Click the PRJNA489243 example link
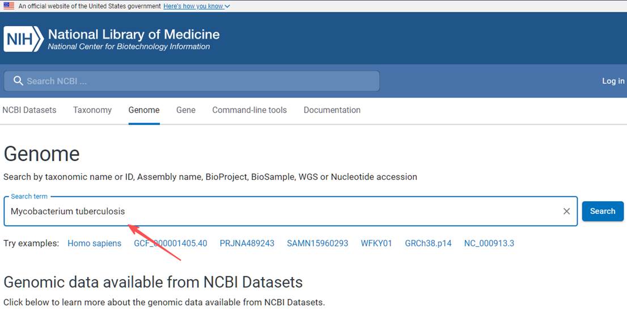 tap(247, 243)
